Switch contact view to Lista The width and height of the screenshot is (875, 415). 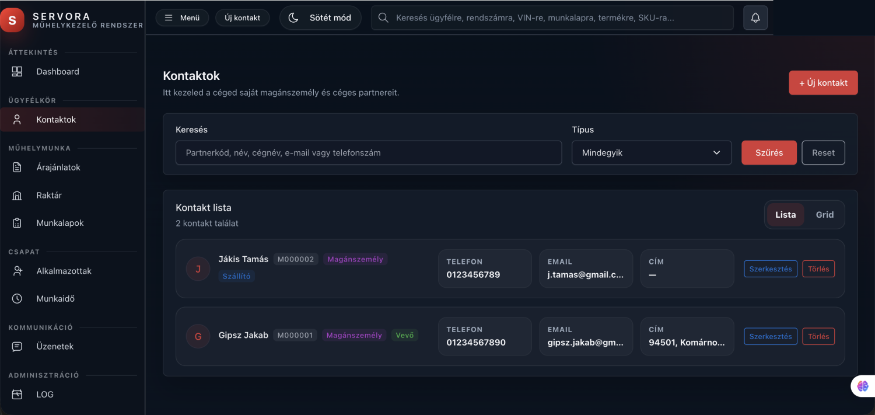pos(785,215)
